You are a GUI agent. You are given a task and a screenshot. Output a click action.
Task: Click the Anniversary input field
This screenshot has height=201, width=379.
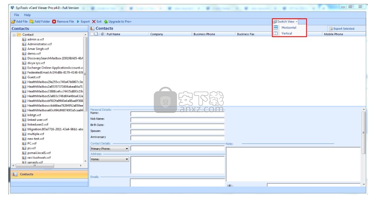[x=177, y=138]
